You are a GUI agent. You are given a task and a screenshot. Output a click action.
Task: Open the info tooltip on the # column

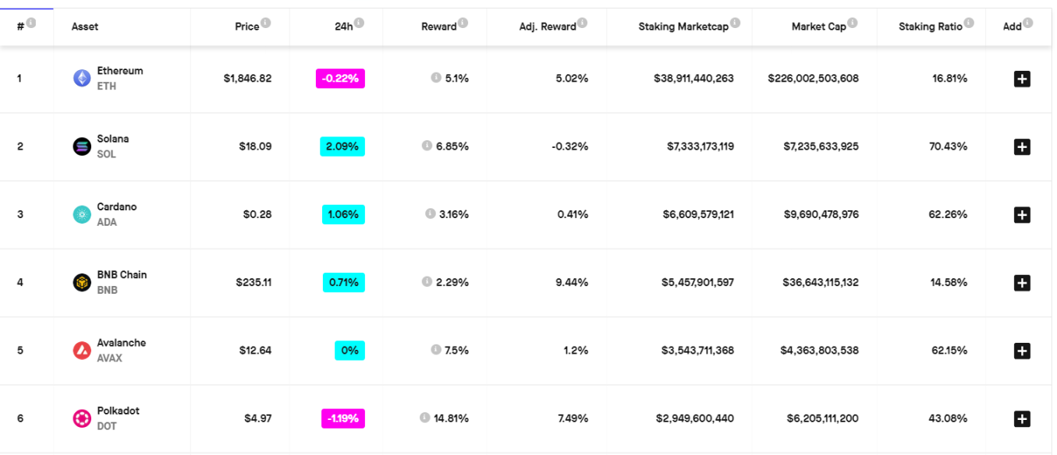click(31, 23)
